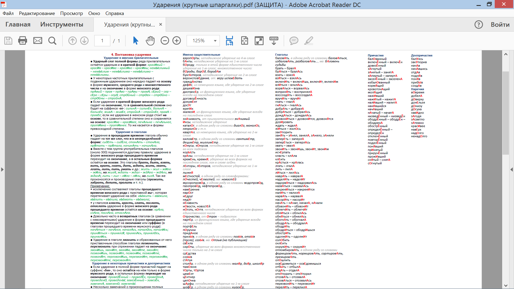Image resolution: width=514 pixels, height=289 pixels.
Task: Zoom in with plus icon
Action: (177, 41)
